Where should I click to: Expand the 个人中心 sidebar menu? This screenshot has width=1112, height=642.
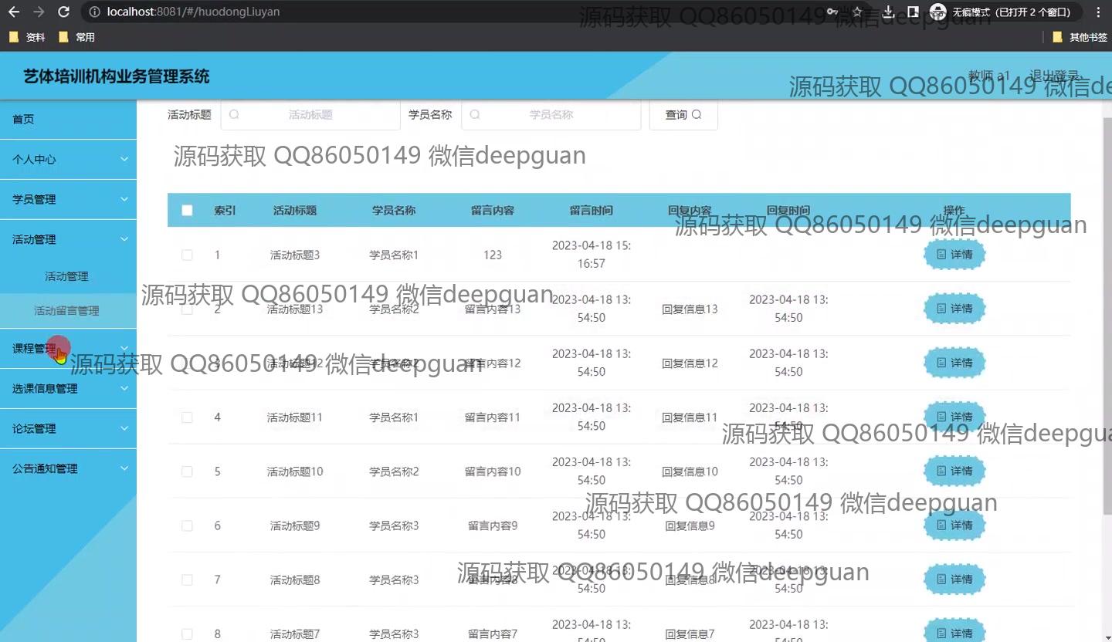pos(68,159)
